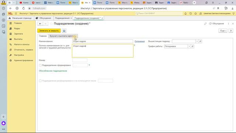Add a new browser tab
Viewport: 236px width, 133px height.
(194, 3)
